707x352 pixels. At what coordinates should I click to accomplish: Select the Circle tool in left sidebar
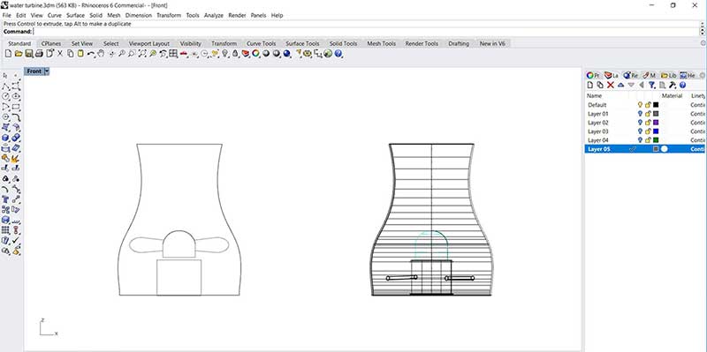click(6, 96)
